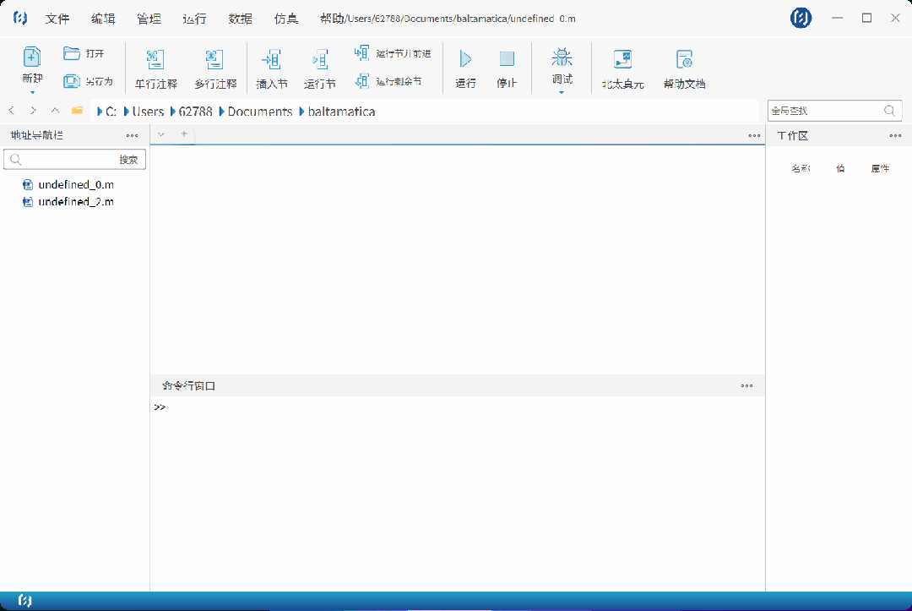
Task: Click the 运行节 (Run section) icon
Action: (x=320, y=59)
